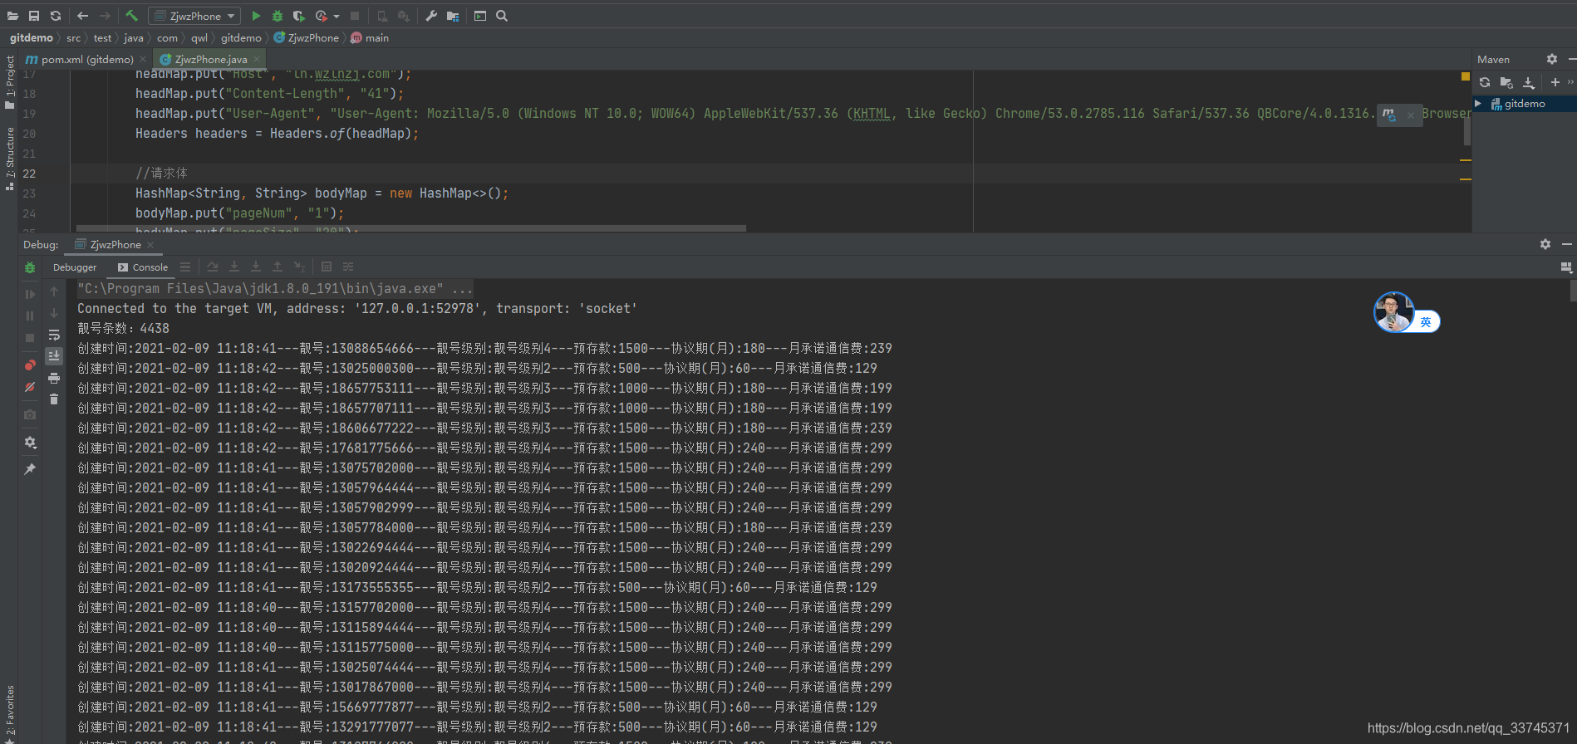Switch to the Debugger tab
This screenshot has height=744, width=1577.
tap(75, 267)
